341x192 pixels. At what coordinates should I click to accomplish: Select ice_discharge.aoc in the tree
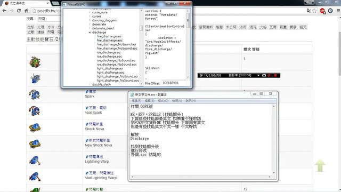tap(109, 57)
